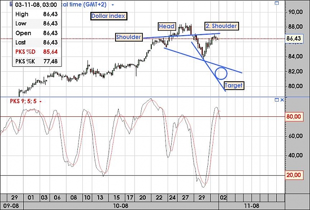
Task: Click the 90,00 price axis label
Action: point(296,12)
